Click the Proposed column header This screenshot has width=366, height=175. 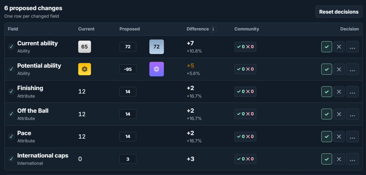(130, 29)
